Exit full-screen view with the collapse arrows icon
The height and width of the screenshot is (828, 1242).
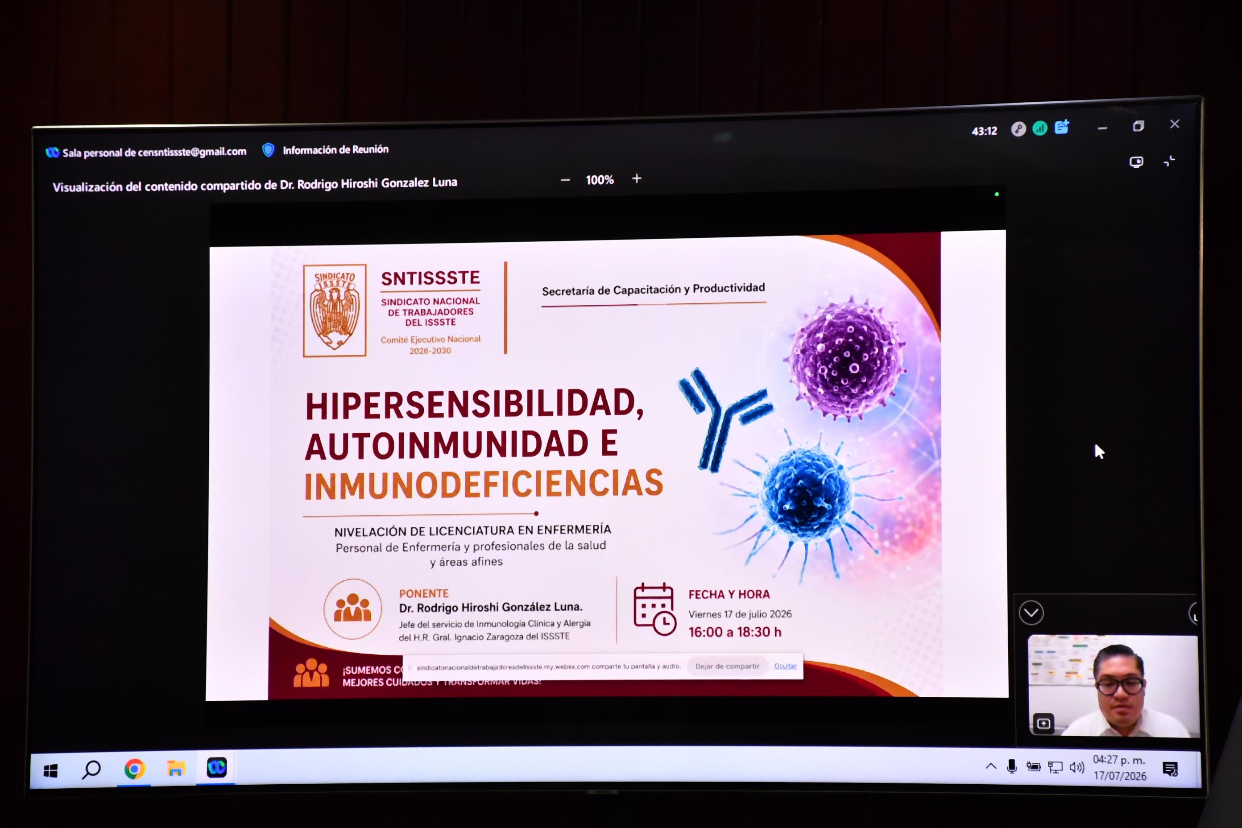coord(1169,161)
